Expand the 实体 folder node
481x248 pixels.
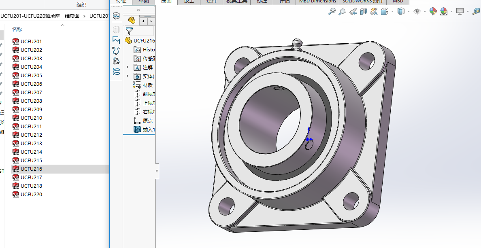pos(128,76)
